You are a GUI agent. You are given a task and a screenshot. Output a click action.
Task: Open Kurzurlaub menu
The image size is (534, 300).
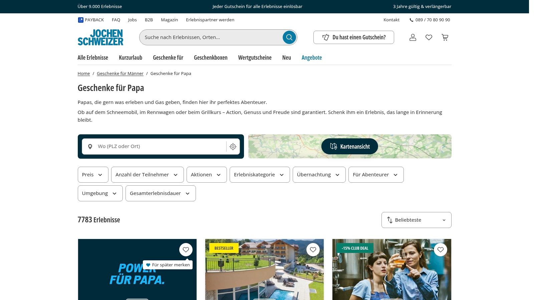(130, 58)
